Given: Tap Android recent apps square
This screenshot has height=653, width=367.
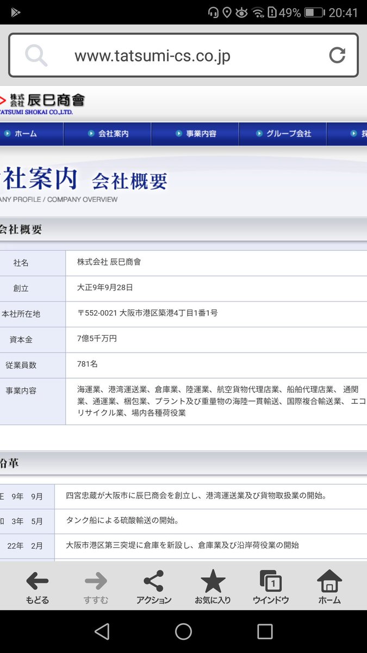Looking at the screenshot, I should click(265, 631).
